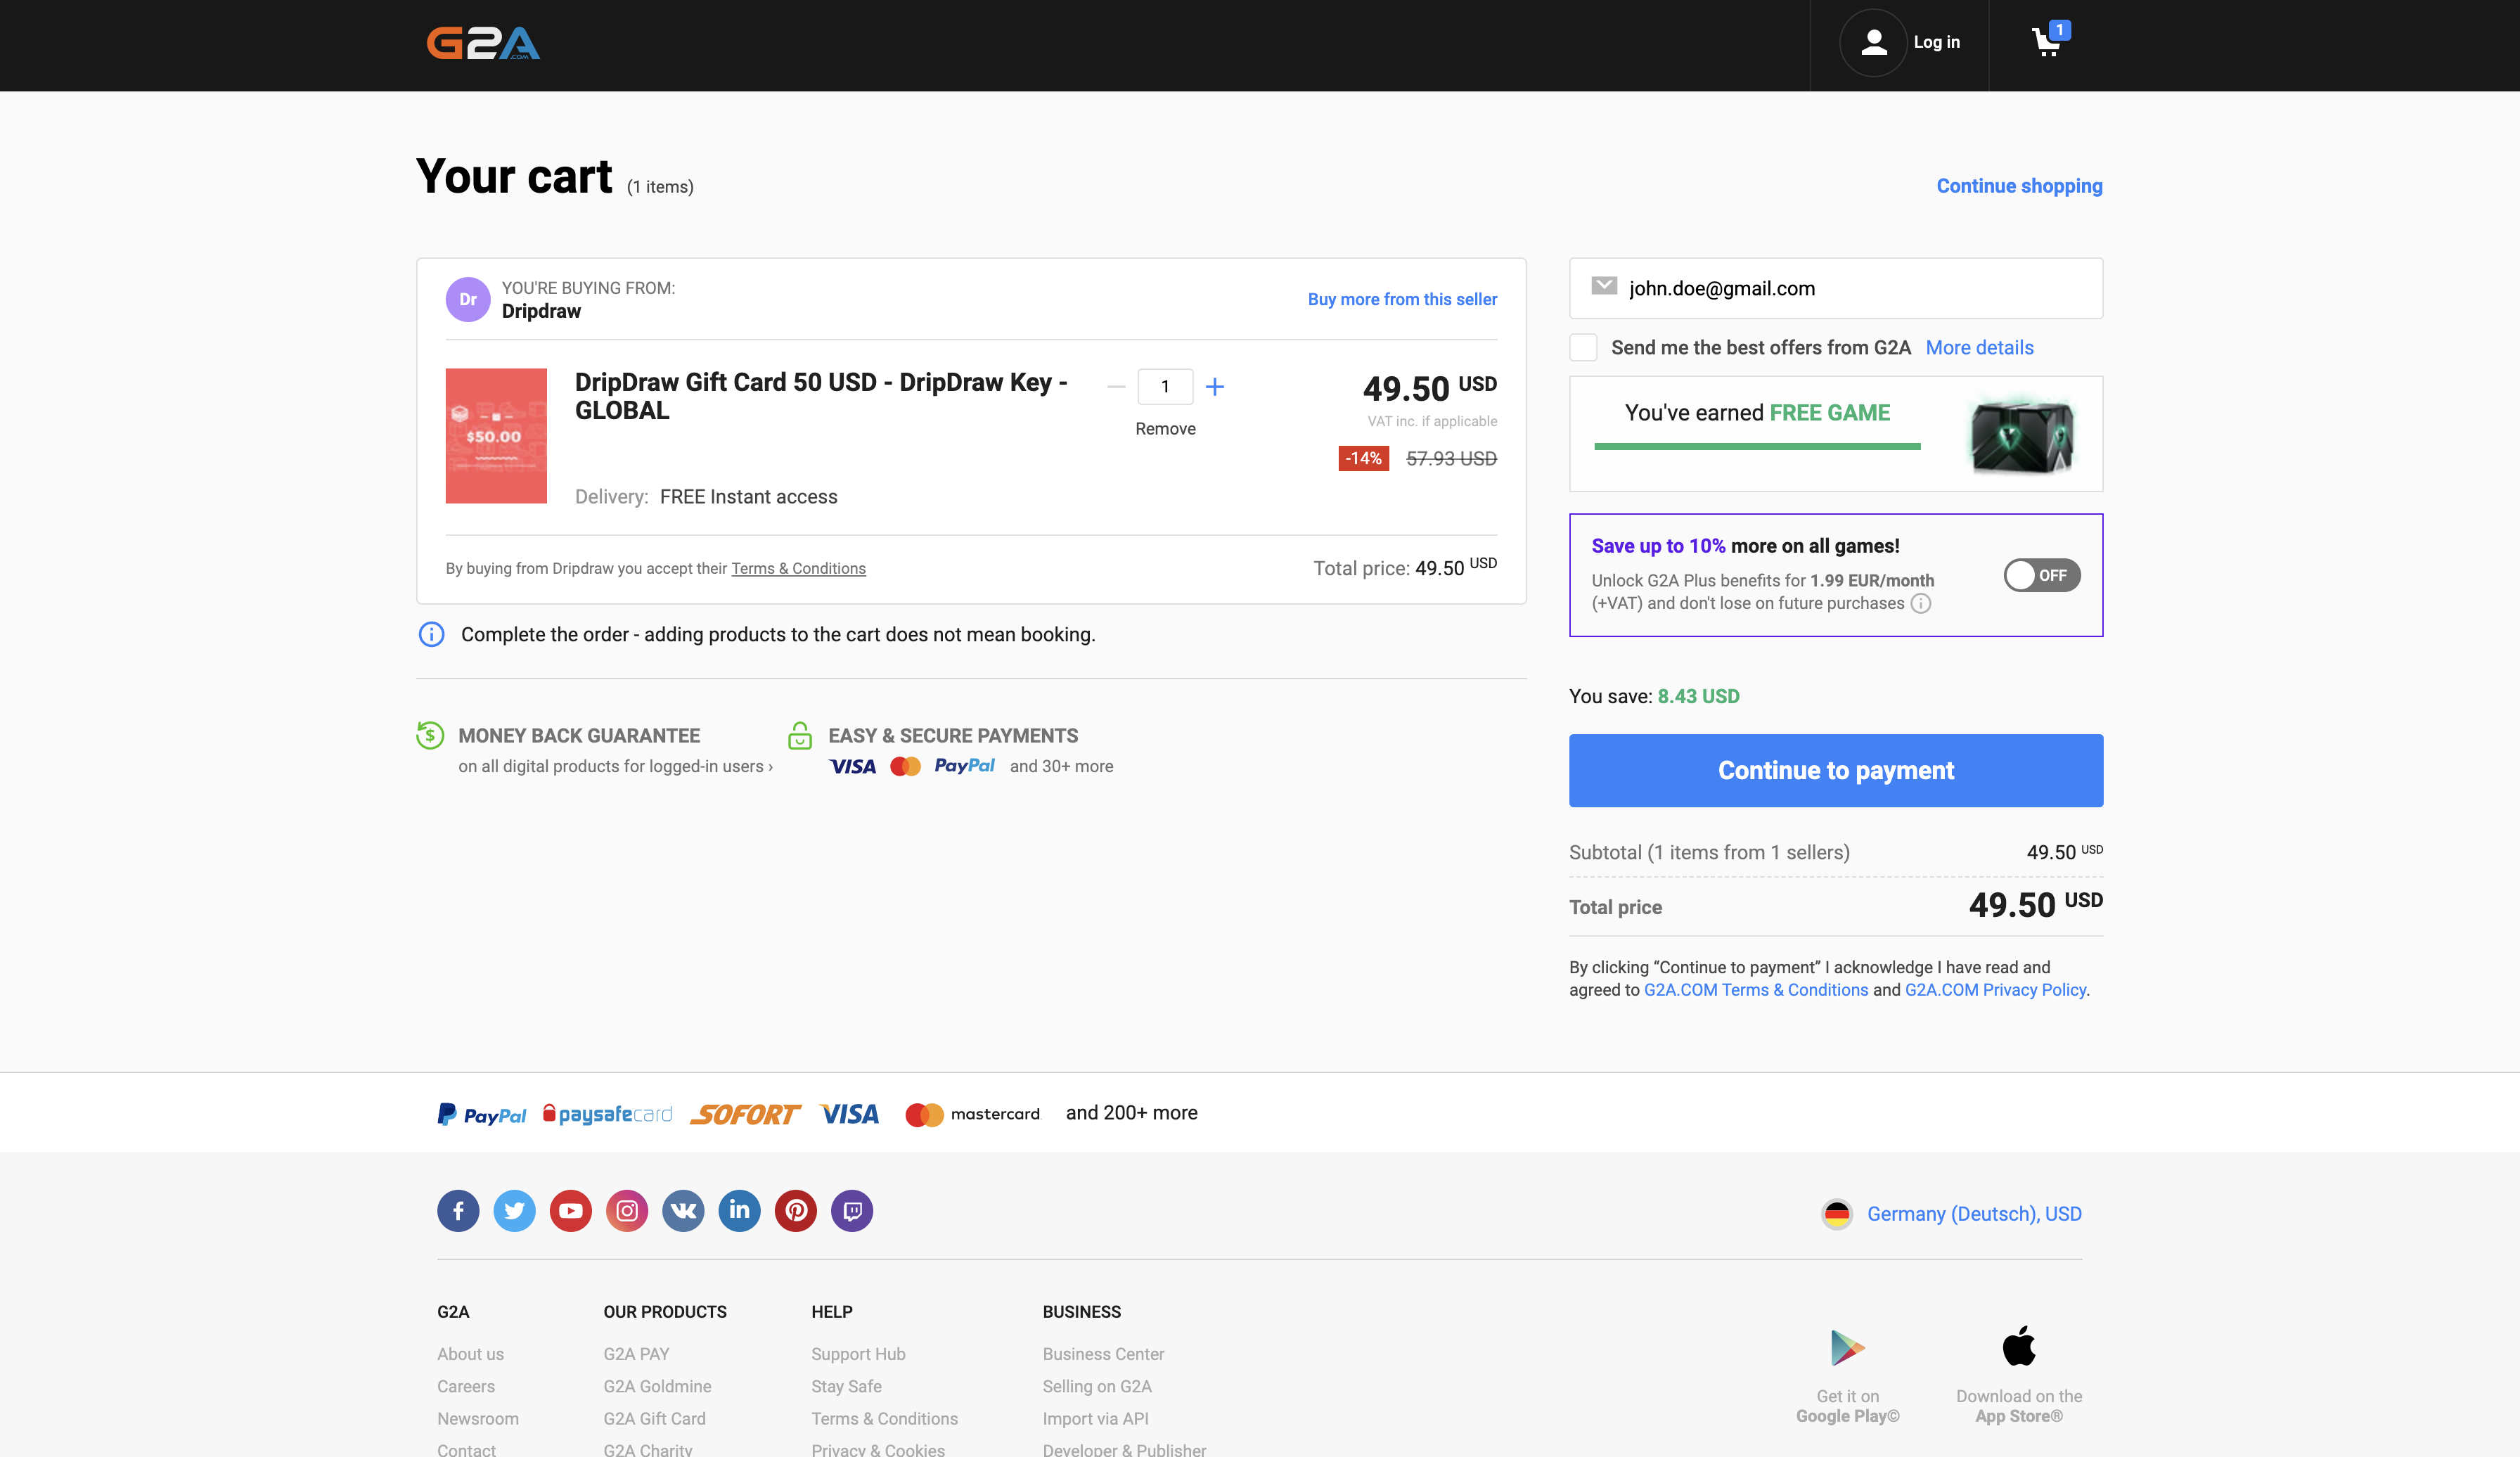Open Careers footer link
This screenshot has height=1457, width=2520.
[465, 1386]
